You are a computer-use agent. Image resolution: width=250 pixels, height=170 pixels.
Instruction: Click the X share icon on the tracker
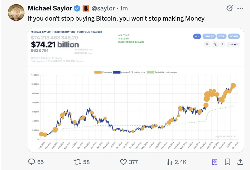[x=215, y=44]
